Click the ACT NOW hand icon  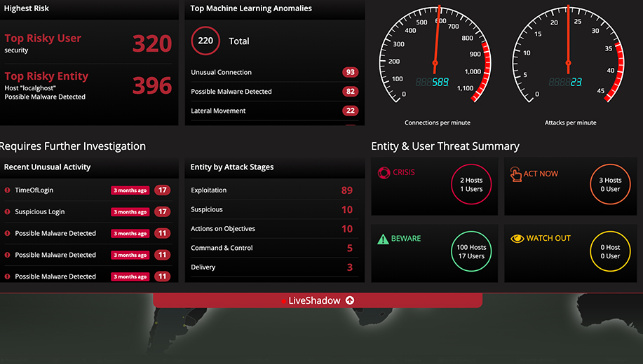pyautogui.click(x=515, y=174)
